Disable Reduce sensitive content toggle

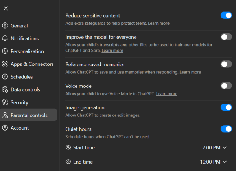[226, 15]
